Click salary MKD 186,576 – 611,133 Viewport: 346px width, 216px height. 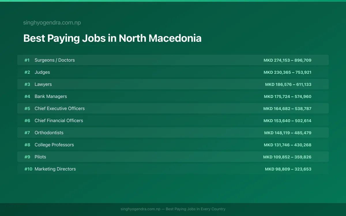(288, 84)
